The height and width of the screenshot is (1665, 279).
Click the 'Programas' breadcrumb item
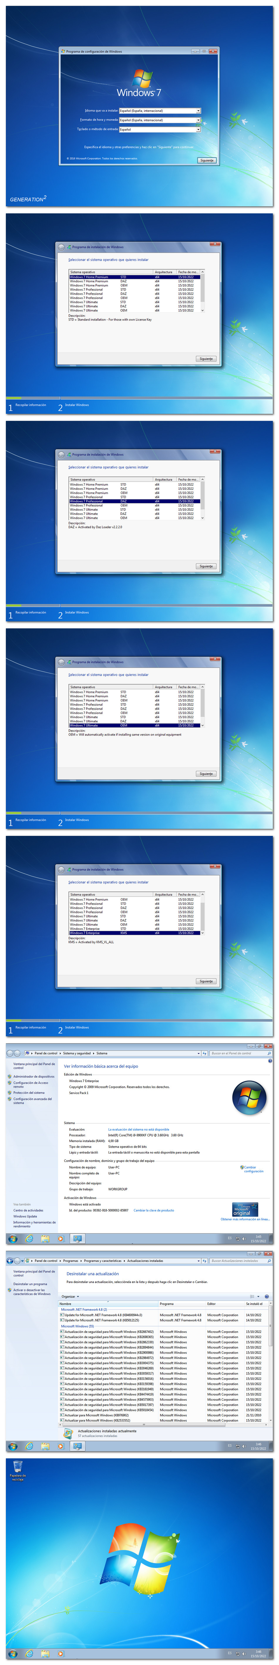71,1260
